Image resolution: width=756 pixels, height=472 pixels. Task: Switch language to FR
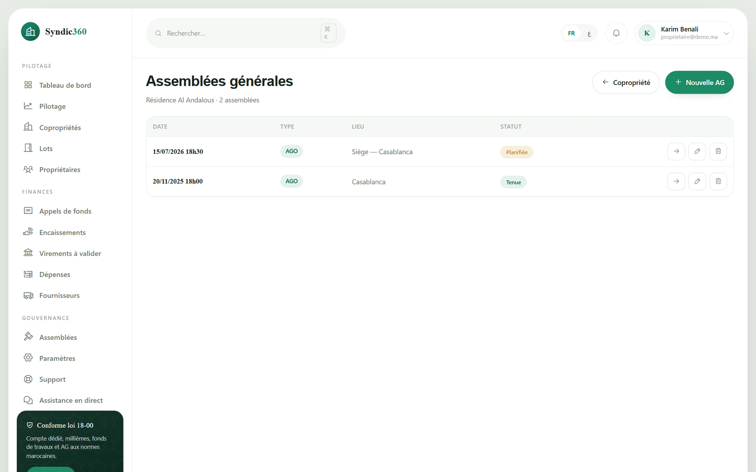tap(571, 34)
